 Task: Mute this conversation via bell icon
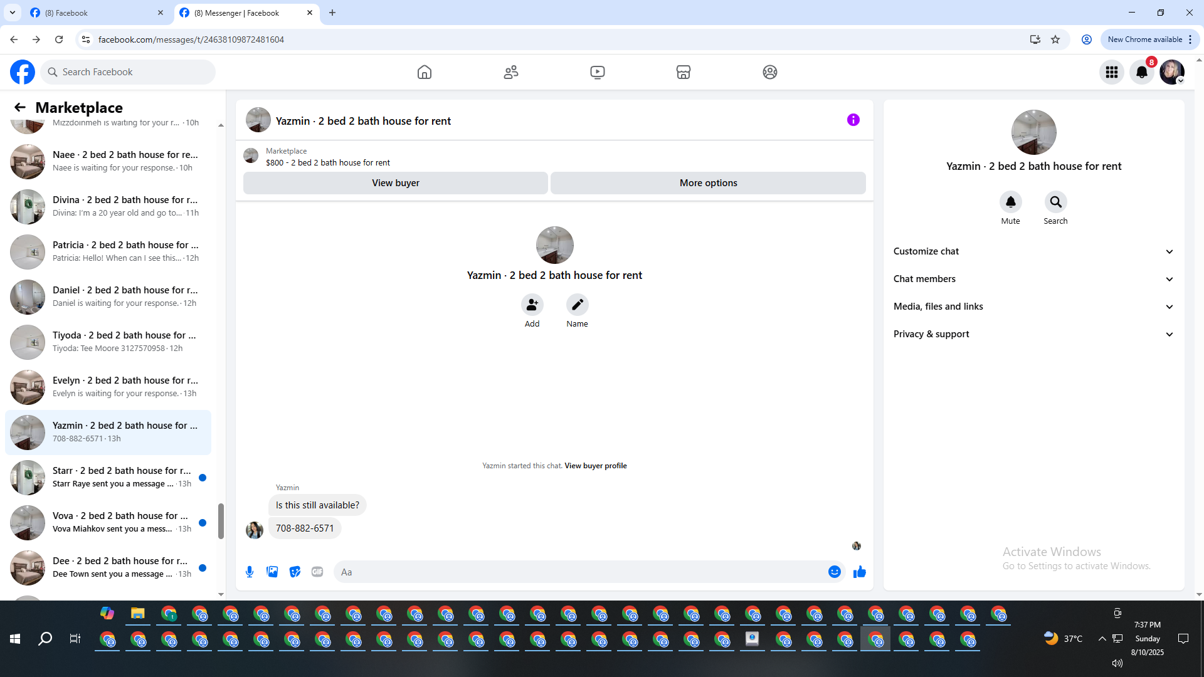[x=1010, y=202]
